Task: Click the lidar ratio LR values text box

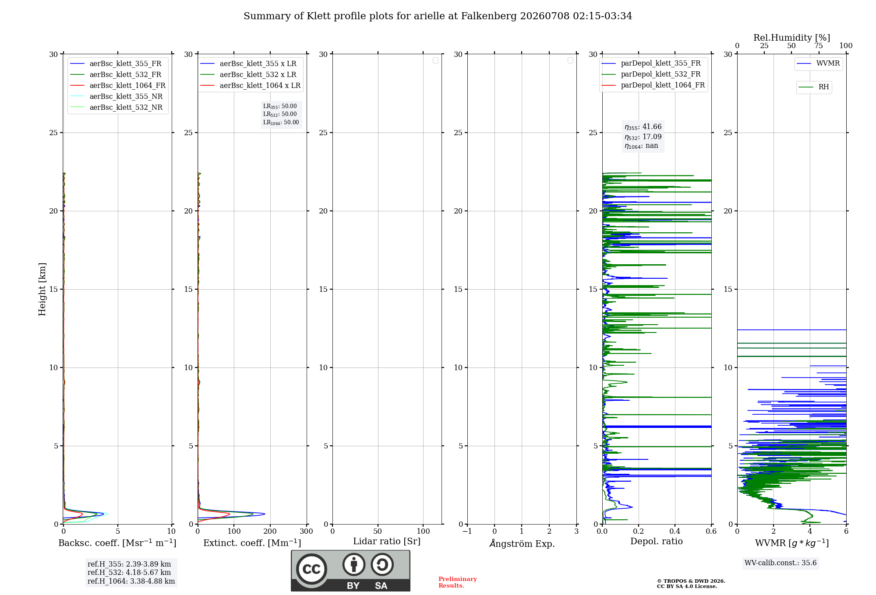Action: (281, 115)
